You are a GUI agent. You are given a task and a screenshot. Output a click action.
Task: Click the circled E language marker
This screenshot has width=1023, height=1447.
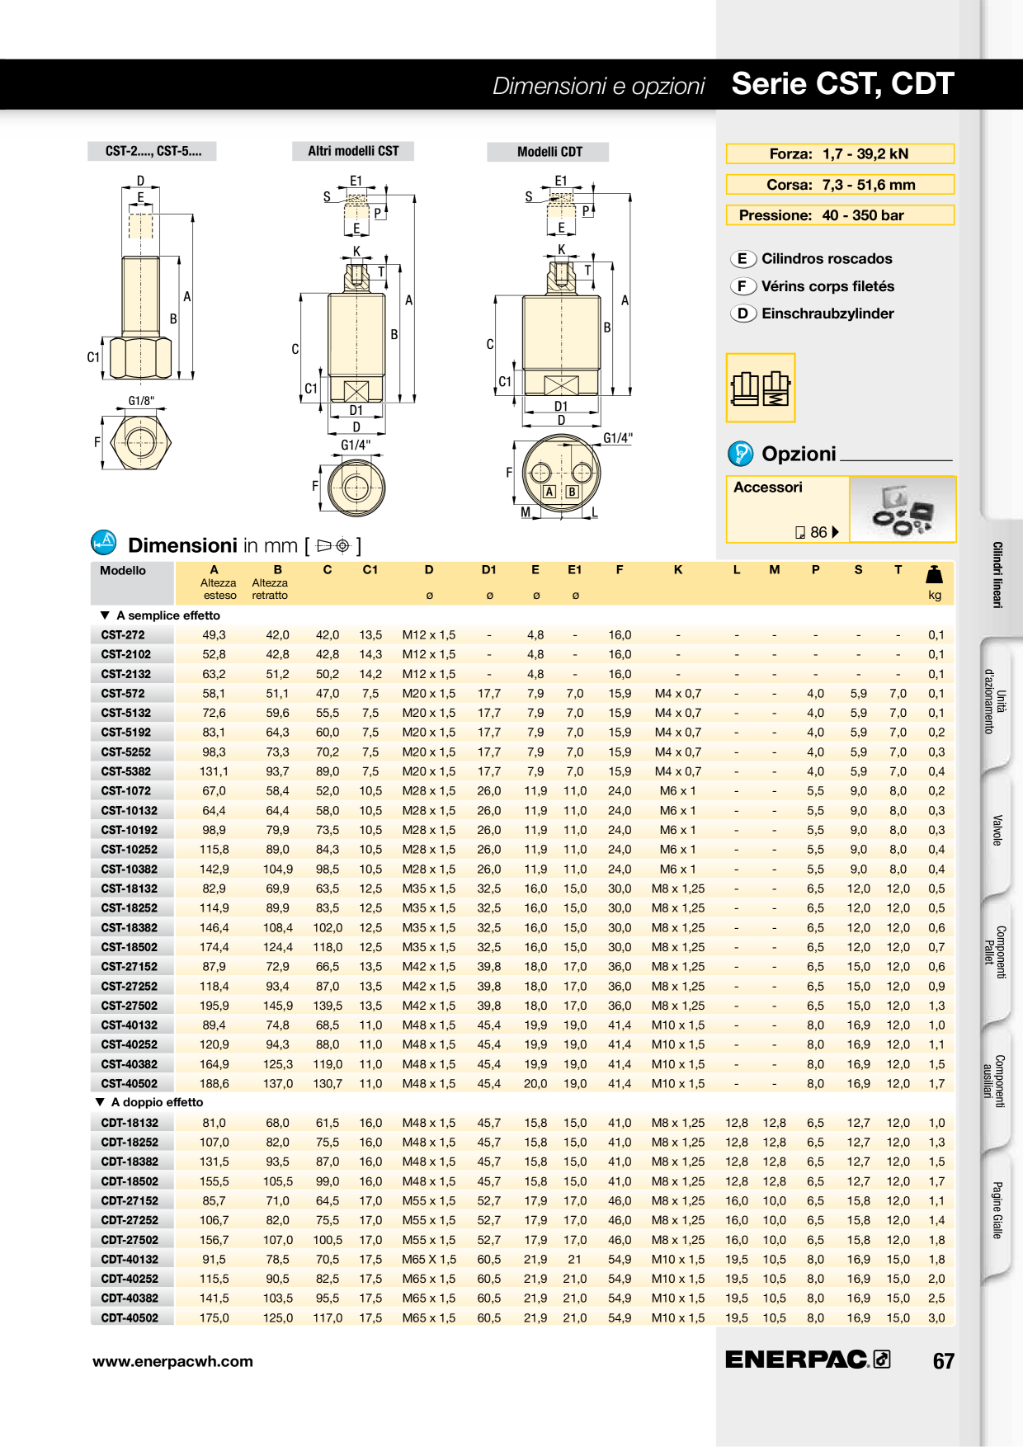point(742,259)
